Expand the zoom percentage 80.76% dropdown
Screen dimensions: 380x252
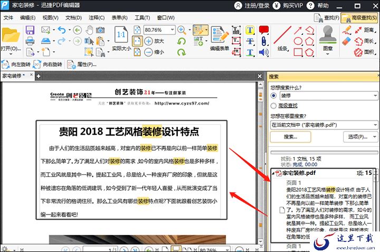click(x=172, y=30)
